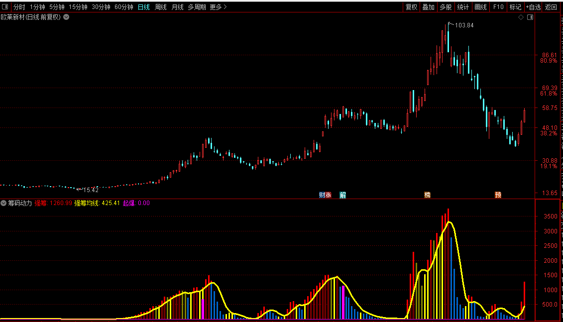Switch to 月线 monthly chart

[177, 7]
